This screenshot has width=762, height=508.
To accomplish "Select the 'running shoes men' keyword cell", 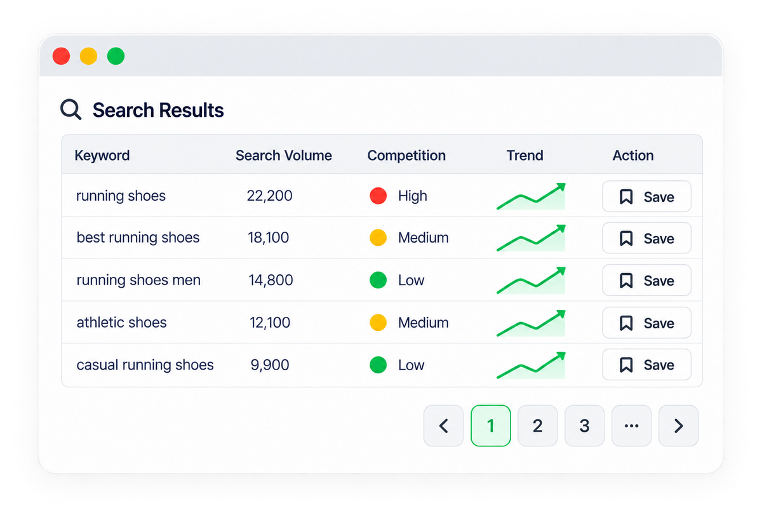I will 138,280.
